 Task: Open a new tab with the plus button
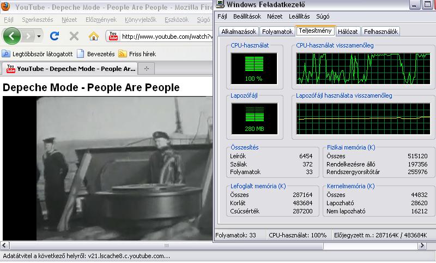coord(147,68)
